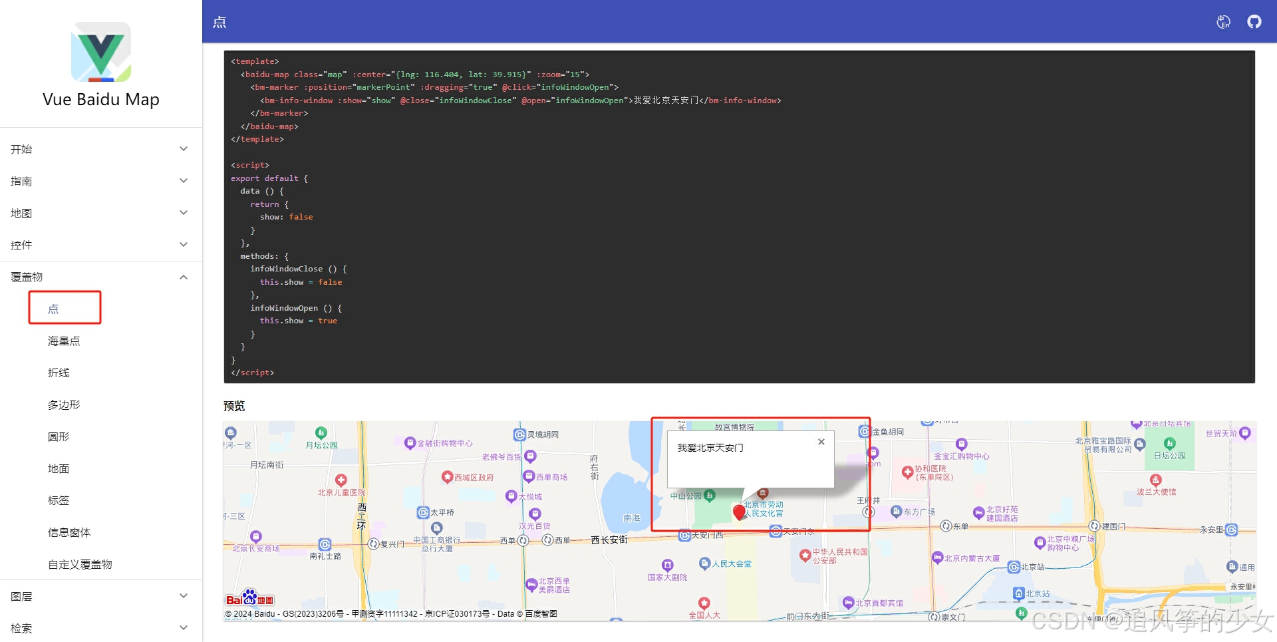The width and height of the screenshot is (1277, 642).
Task: Click the 人民大会堂 building icon
Action: click(x=705, y=563)
